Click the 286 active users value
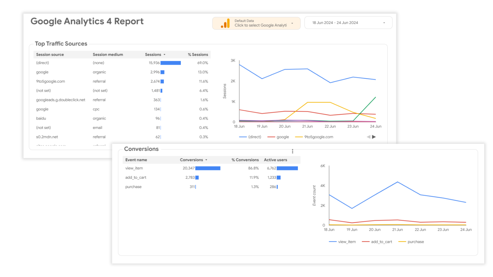Image resolution: width=493 pixels, height=277 pixels. point(273,187)
